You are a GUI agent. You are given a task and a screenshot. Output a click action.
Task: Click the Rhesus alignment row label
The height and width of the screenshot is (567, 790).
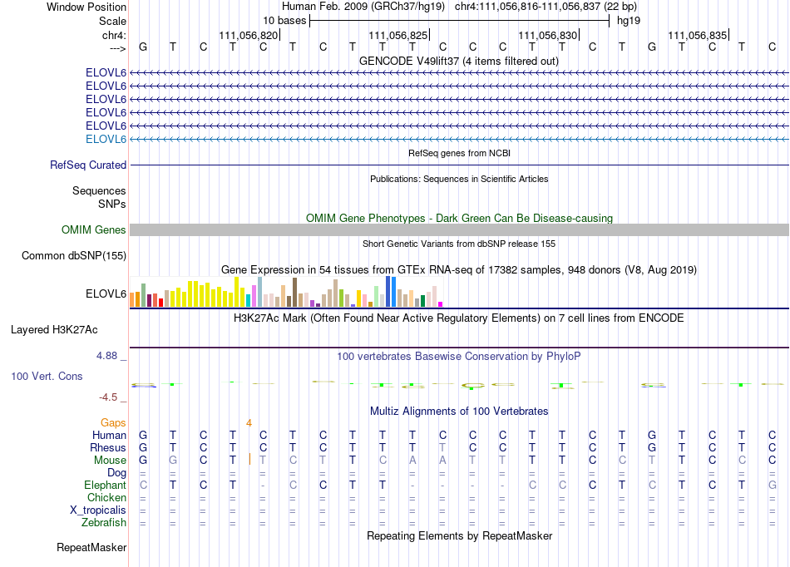click(x=108, y=447)
